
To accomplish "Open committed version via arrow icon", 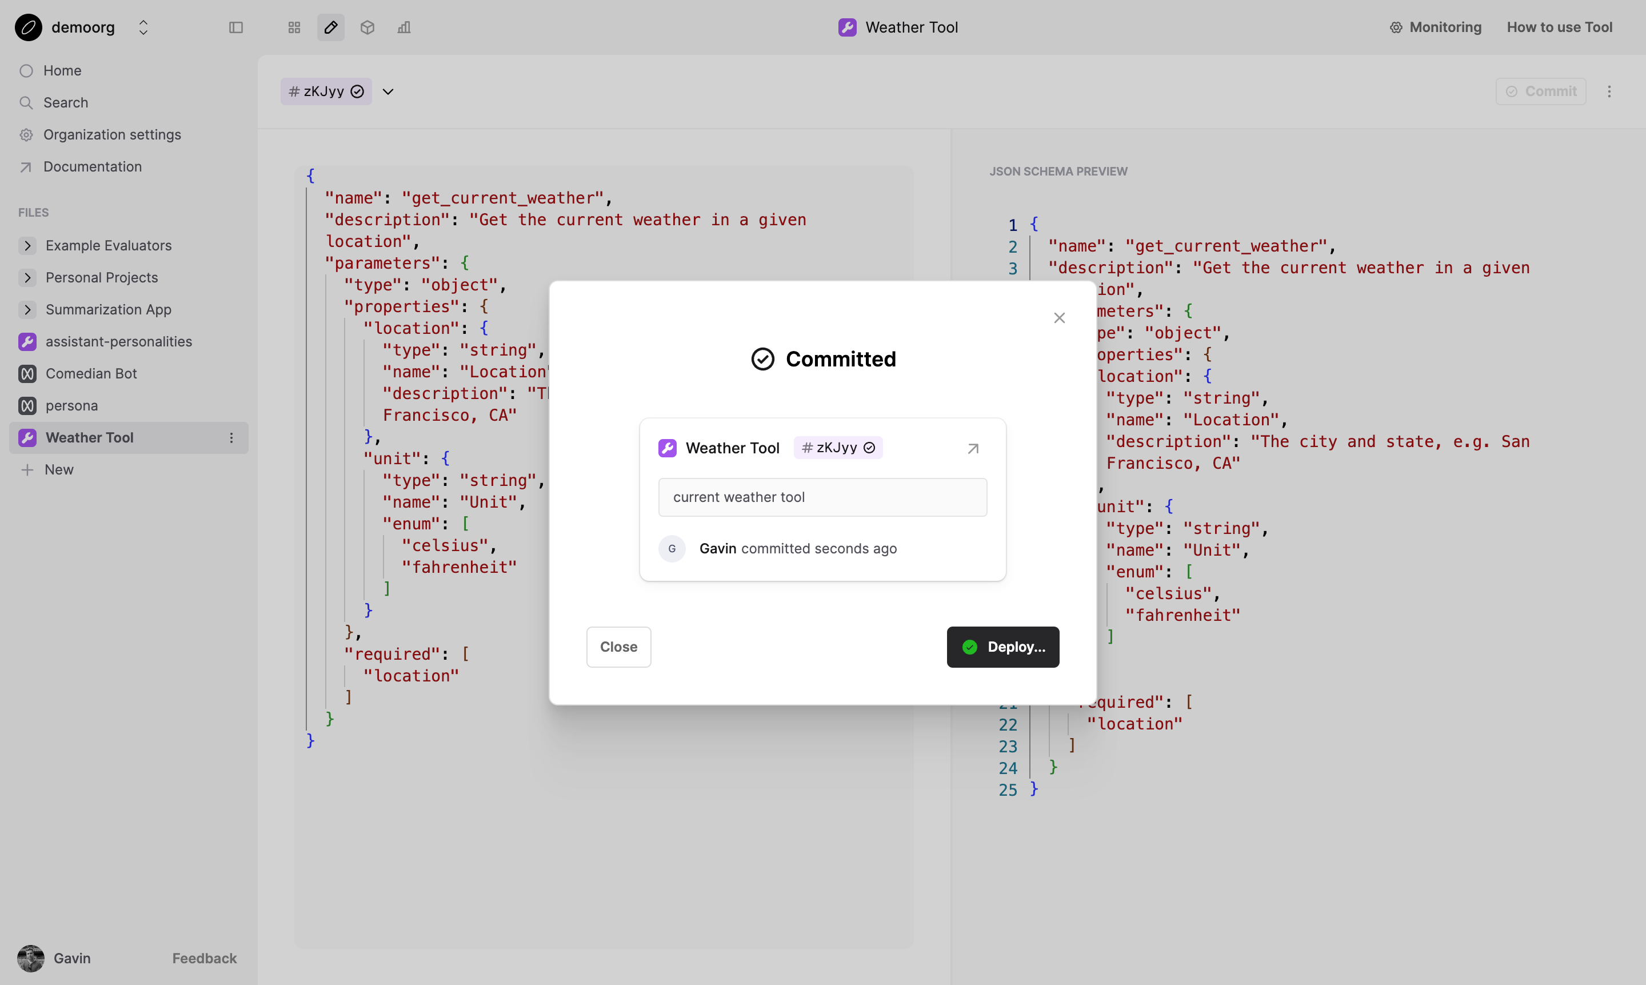I will pos(973,449).
